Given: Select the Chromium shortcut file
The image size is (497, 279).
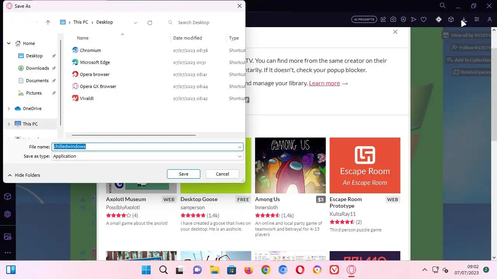Looking at the screenshot, I should [90, 50].
